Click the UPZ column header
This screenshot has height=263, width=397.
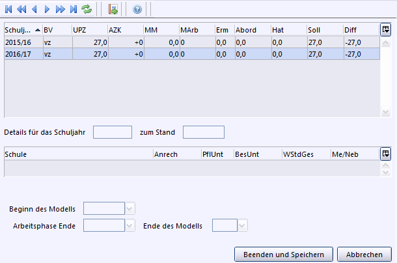click(90, 30)
